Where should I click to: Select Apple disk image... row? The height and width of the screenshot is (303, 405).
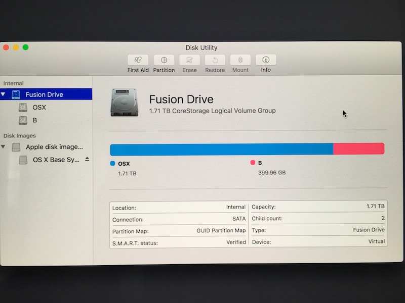click(x=46, y=147)
